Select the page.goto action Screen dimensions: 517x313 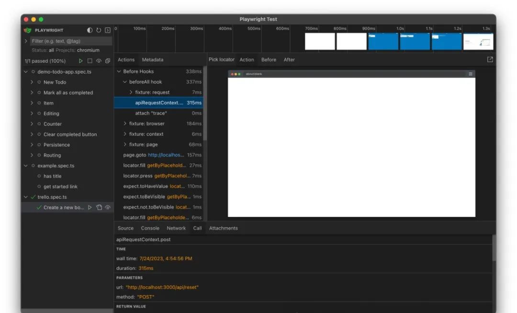tap(158, 155)
